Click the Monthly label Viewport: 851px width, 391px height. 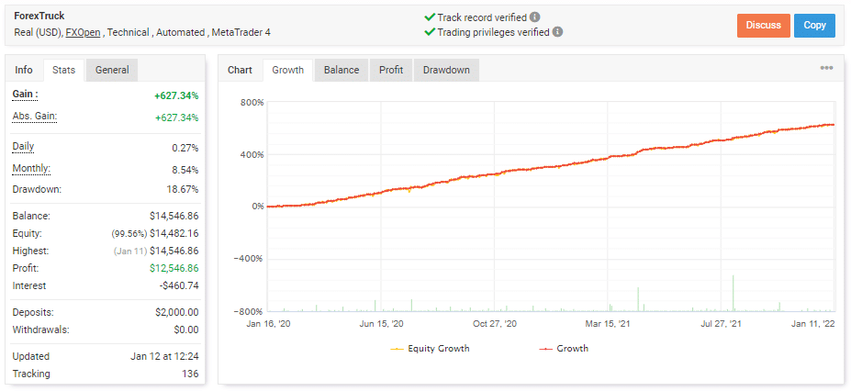tap(31, 169)
